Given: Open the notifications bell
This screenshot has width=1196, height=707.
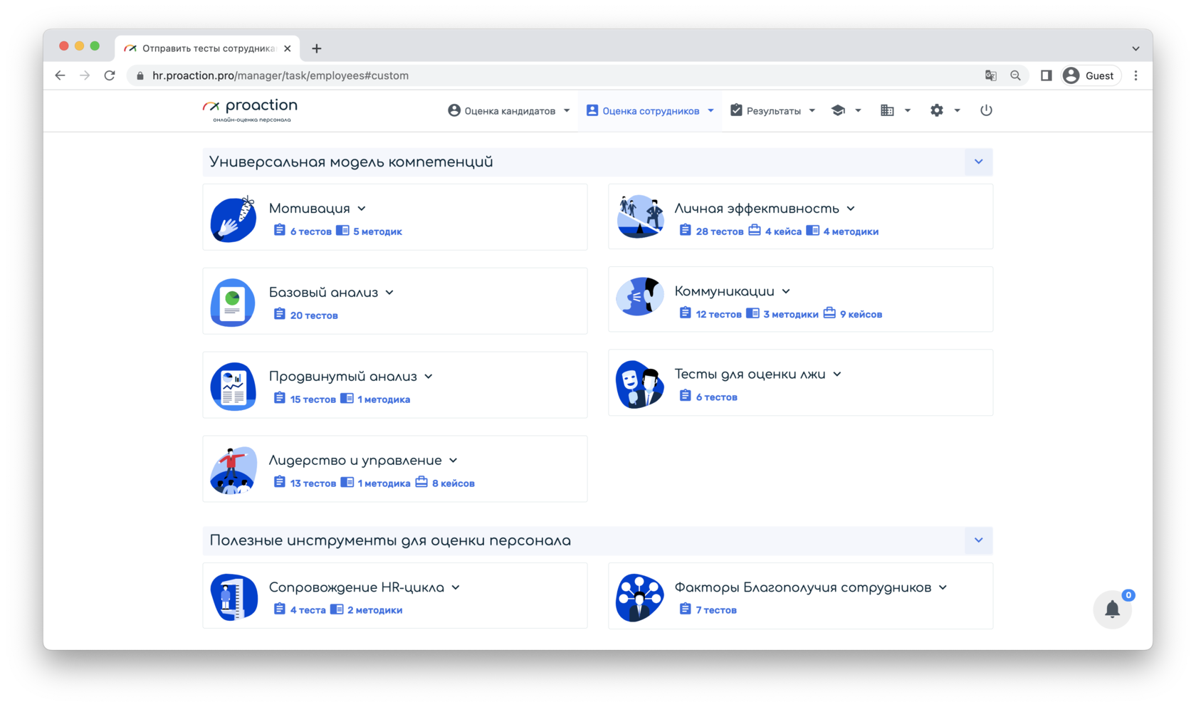Looking at the screenshot, I should 1113,609.
